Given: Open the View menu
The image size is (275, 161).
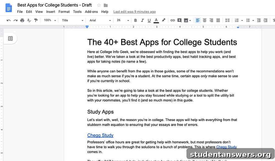Looking at the screenshot, I should (x=39, y=12).
